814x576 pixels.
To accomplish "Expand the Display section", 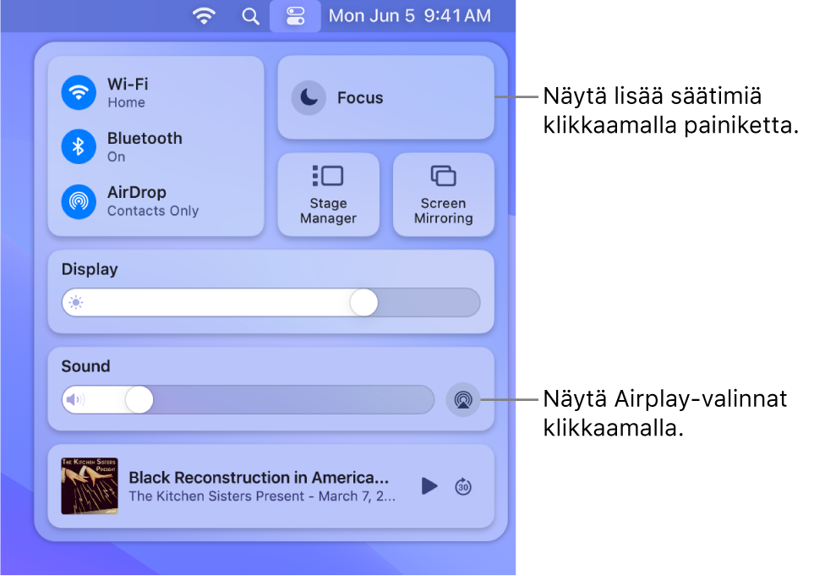I will (87, 269).
